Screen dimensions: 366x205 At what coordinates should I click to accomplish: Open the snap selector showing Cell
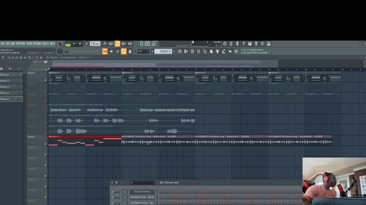(143, 51)
